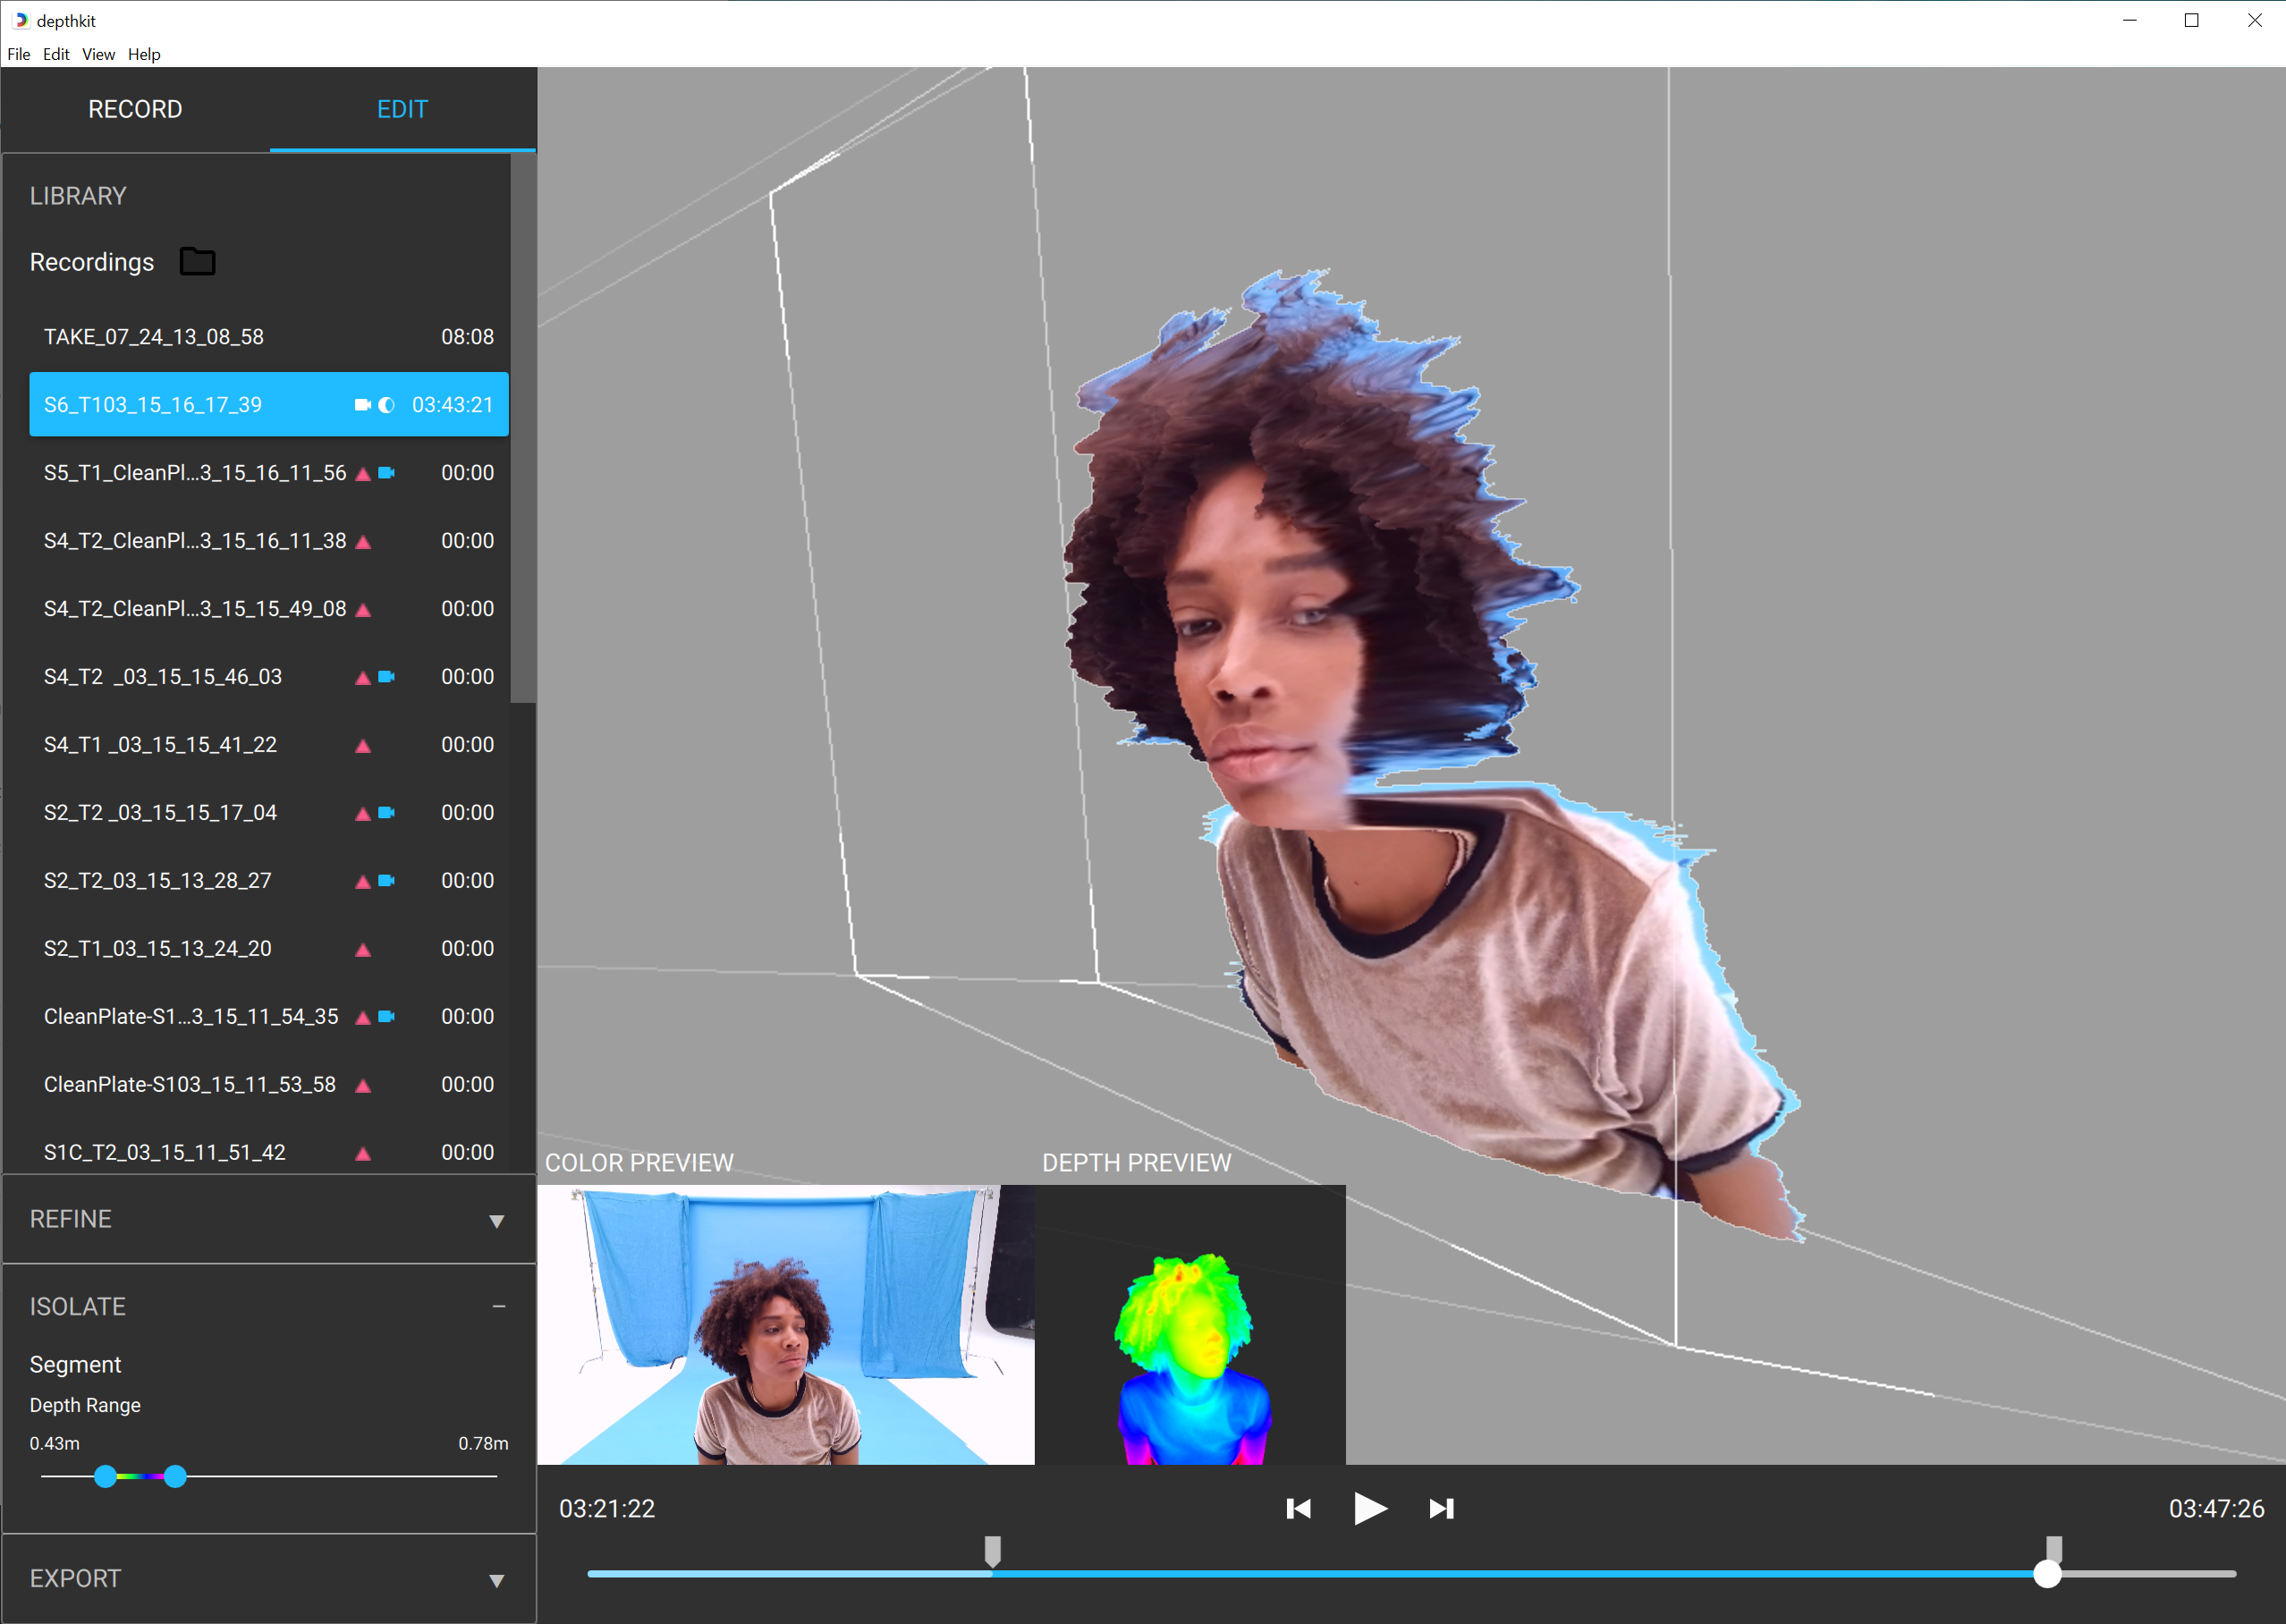
Task: Collapse the ISOLATE section
Action: point(498,1307)
